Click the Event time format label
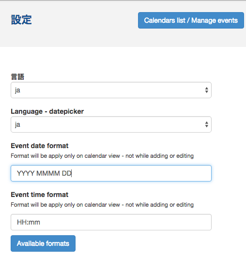This screenshot has width=246, height=257. (x=40, y=195)
